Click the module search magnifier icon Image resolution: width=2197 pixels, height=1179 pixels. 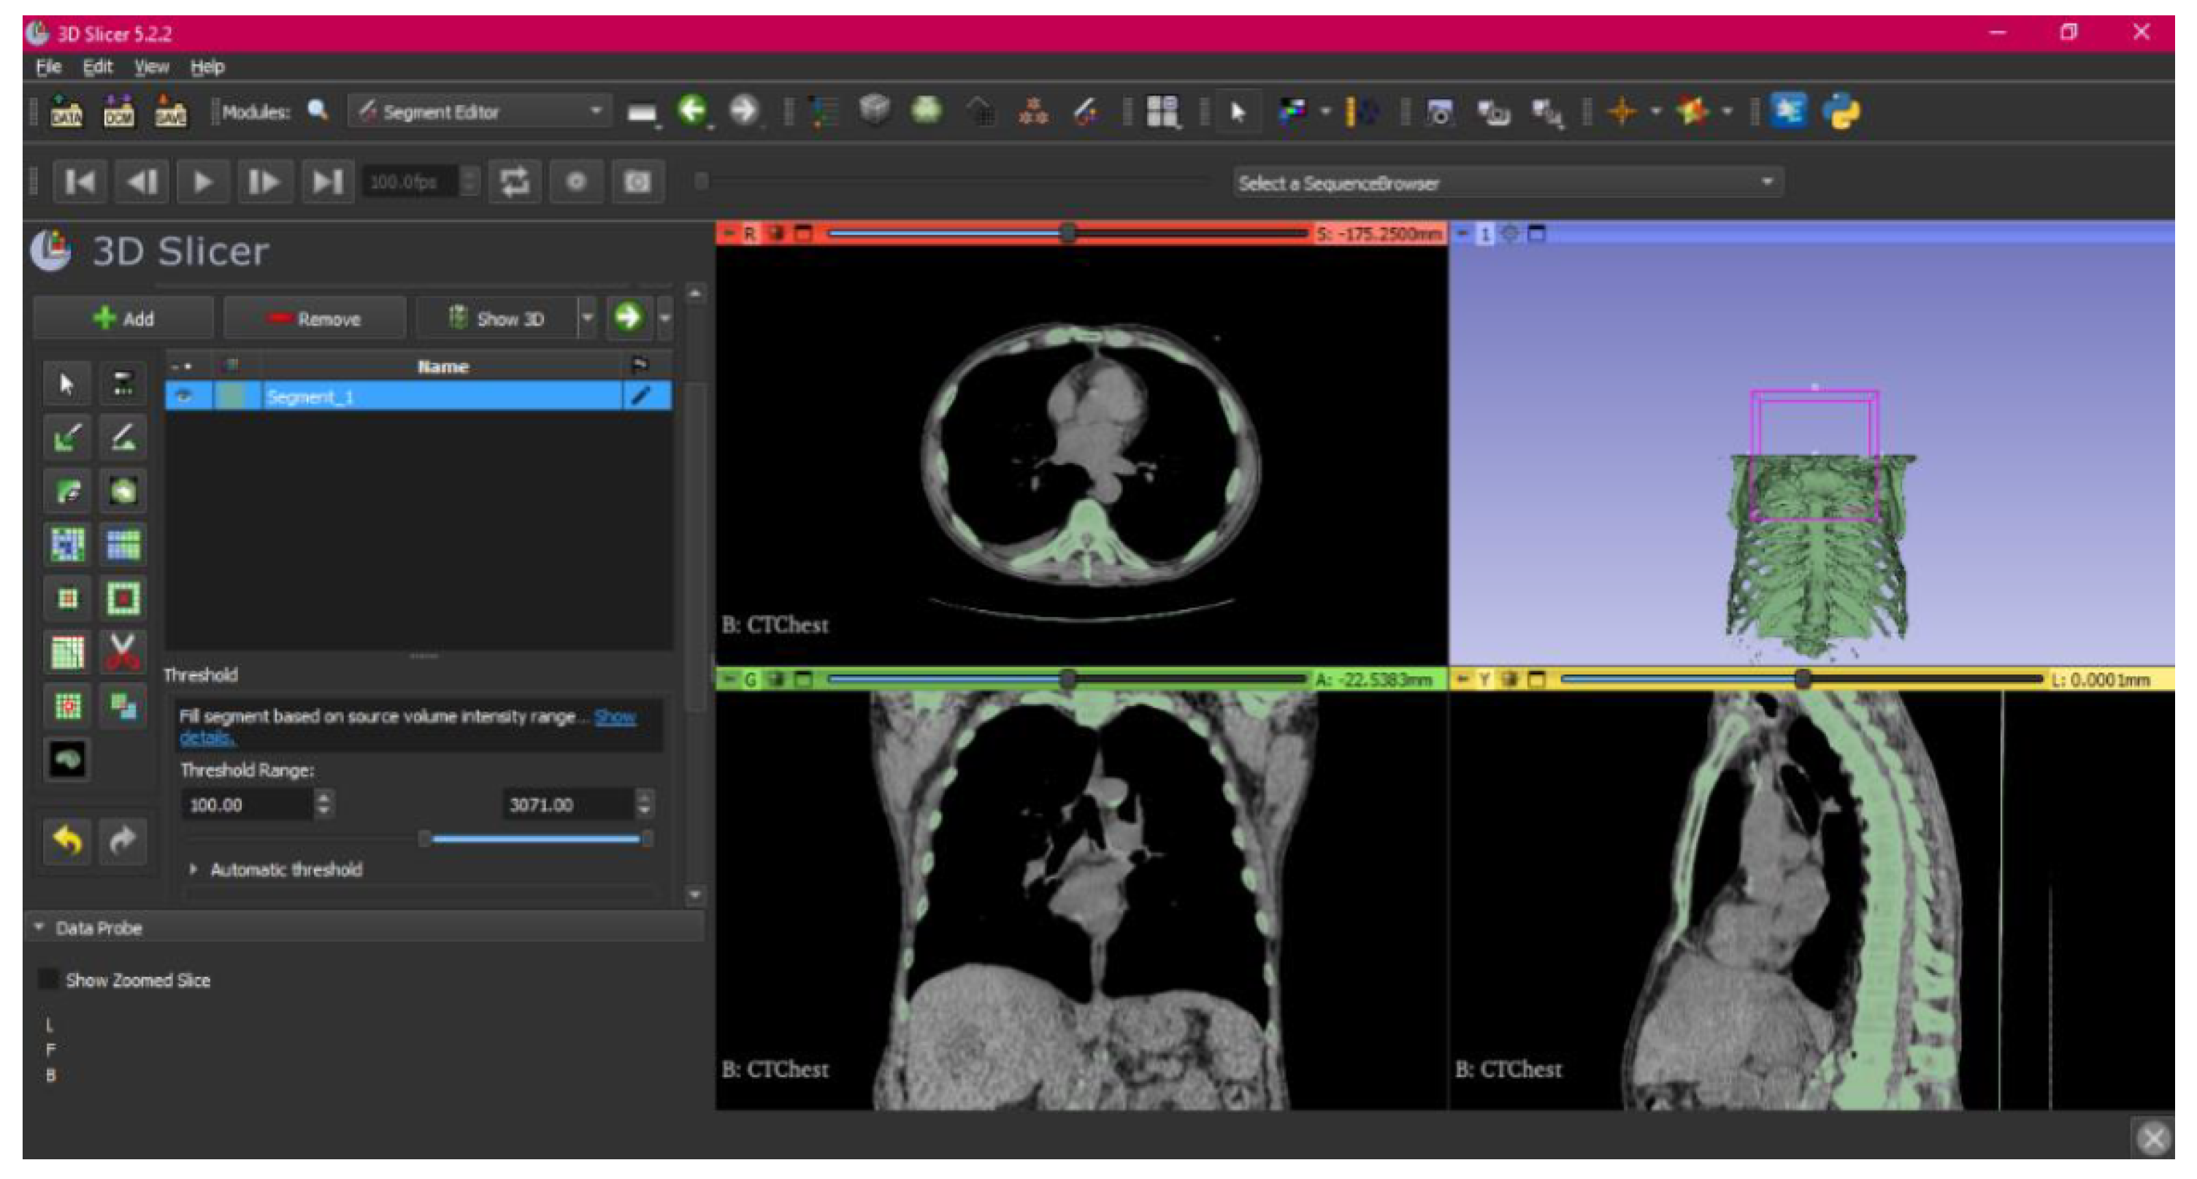(x=318, y=111)
